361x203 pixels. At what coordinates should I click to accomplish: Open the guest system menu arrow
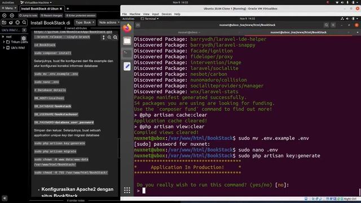pos(357,19)
